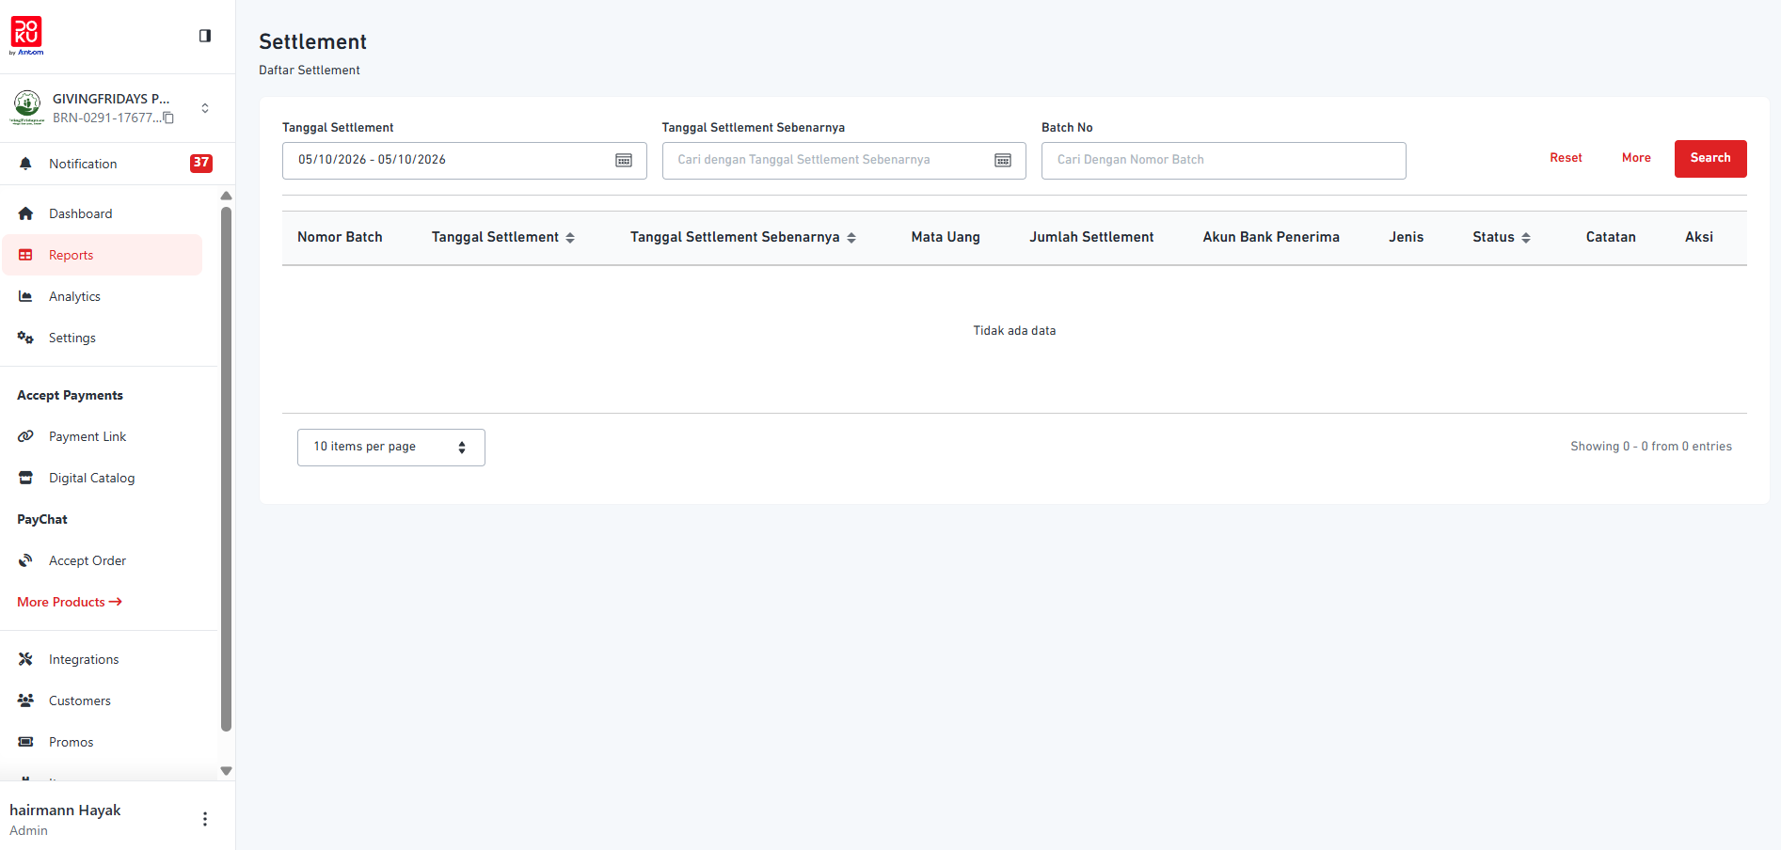The width and height of the screenshot is (1781, 850).
Task: Click the sidebar scrollbar down arrow
Action: click(x=226, y=771)
